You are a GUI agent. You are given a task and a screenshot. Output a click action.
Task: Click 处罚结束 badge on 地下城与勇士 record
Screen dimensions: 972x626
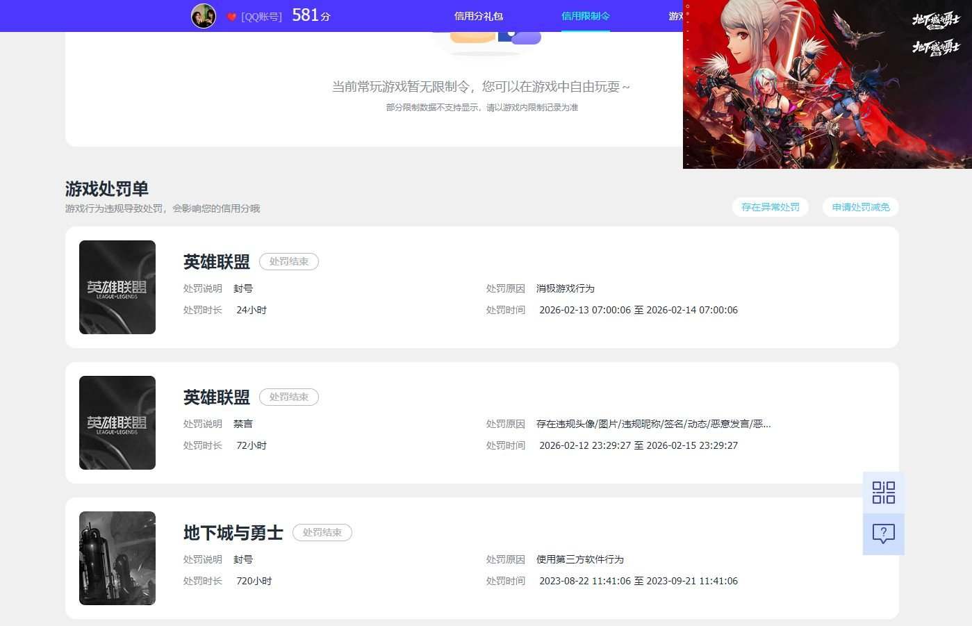(322, 532)
